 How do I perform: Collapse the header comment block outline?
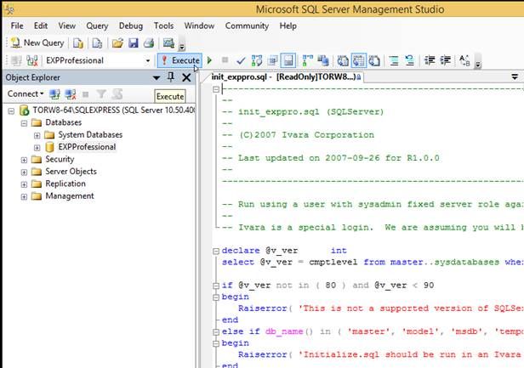pyautogui.click(x=216, y=89)
